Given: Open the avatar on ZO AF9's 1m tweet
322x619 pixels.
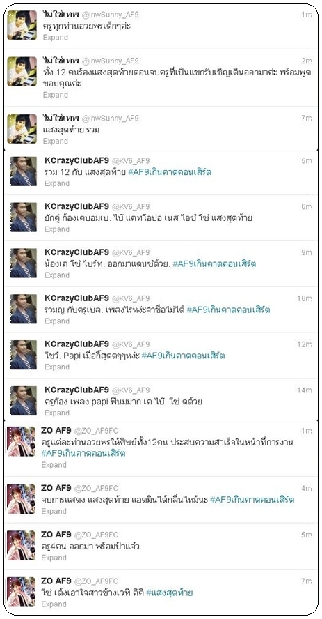Looking at the screenshot, I should pyautogui.click(x=21, y=441).
